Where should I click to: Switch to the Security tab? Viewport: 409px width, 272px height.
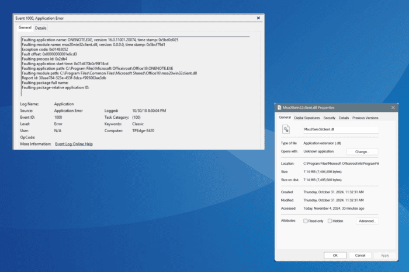329,118
